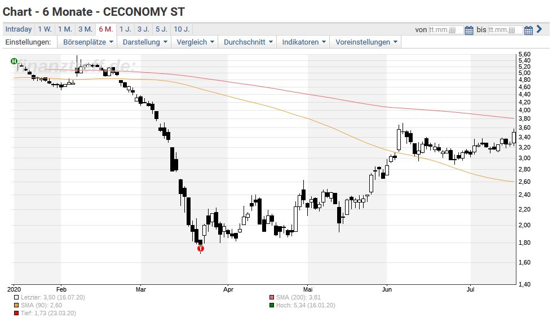The image size is (557, 326).
Task: Click the 'Mar' x-axis label
Action: coord(141,289)
